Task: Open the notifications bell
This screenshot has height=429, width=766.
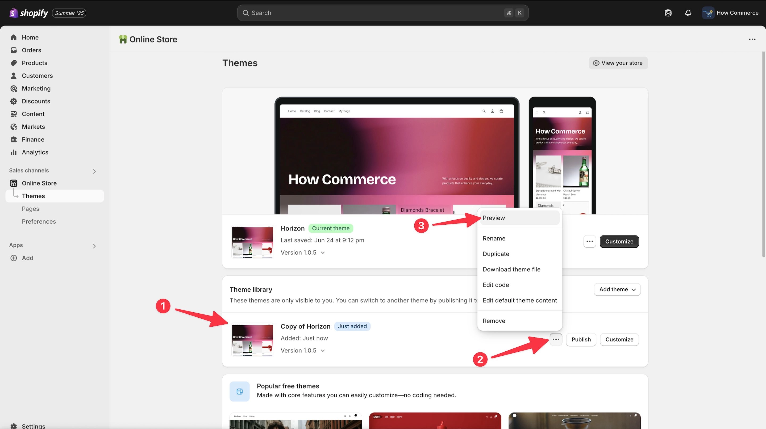Action: [688, 13]
